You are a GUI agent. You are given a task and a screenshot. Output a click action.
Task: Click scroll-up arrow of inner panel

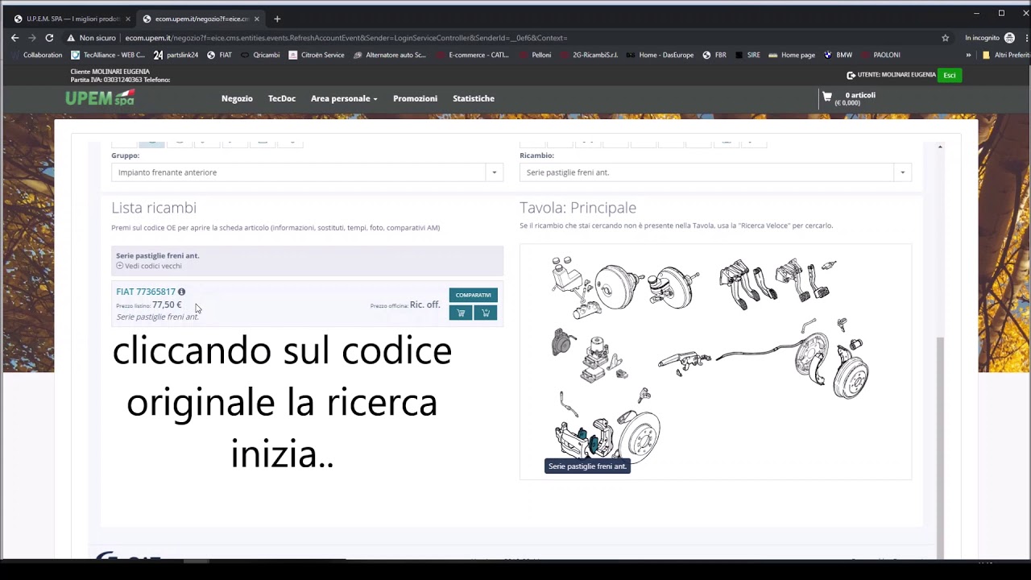(x=939, y=147)
